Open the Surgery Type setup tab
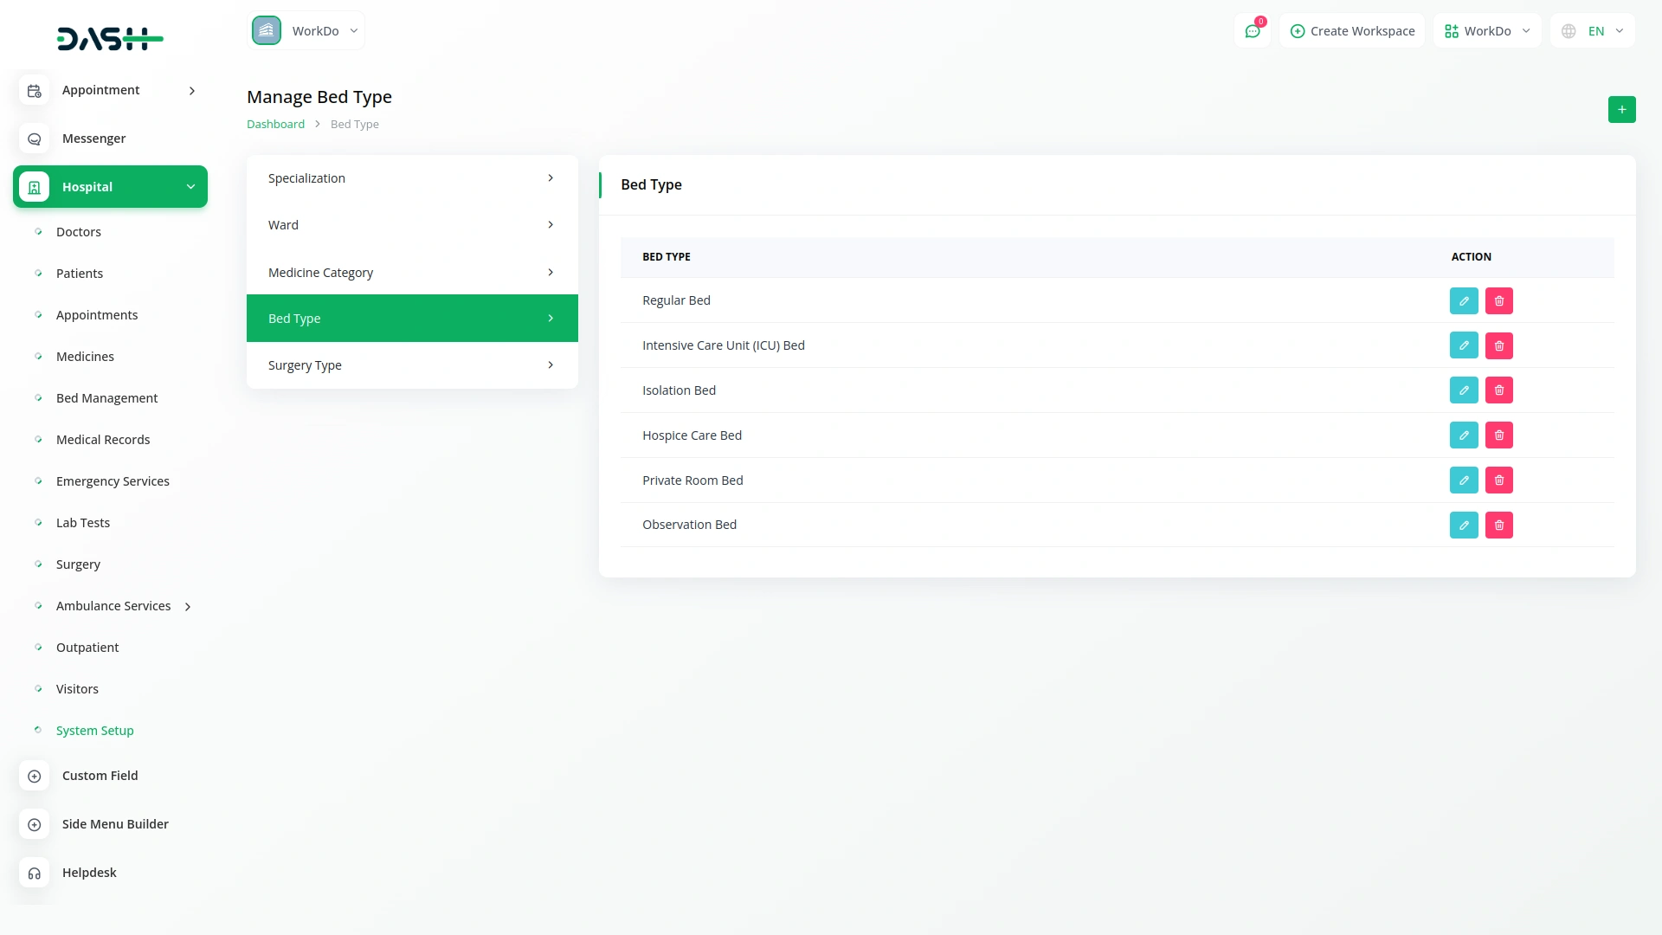The height and width of the screenshot is (935, 1662). (412, 365)
